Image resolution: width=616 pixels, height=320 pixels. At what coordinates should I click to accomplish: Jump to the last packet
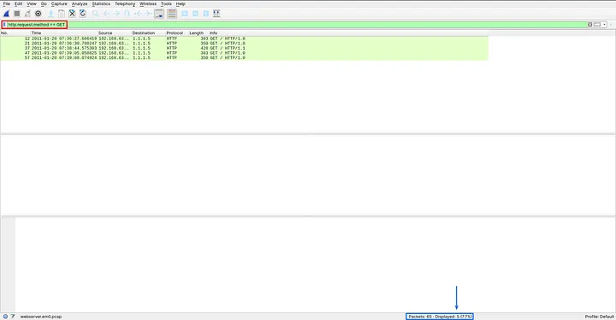(x=148, y=14)
